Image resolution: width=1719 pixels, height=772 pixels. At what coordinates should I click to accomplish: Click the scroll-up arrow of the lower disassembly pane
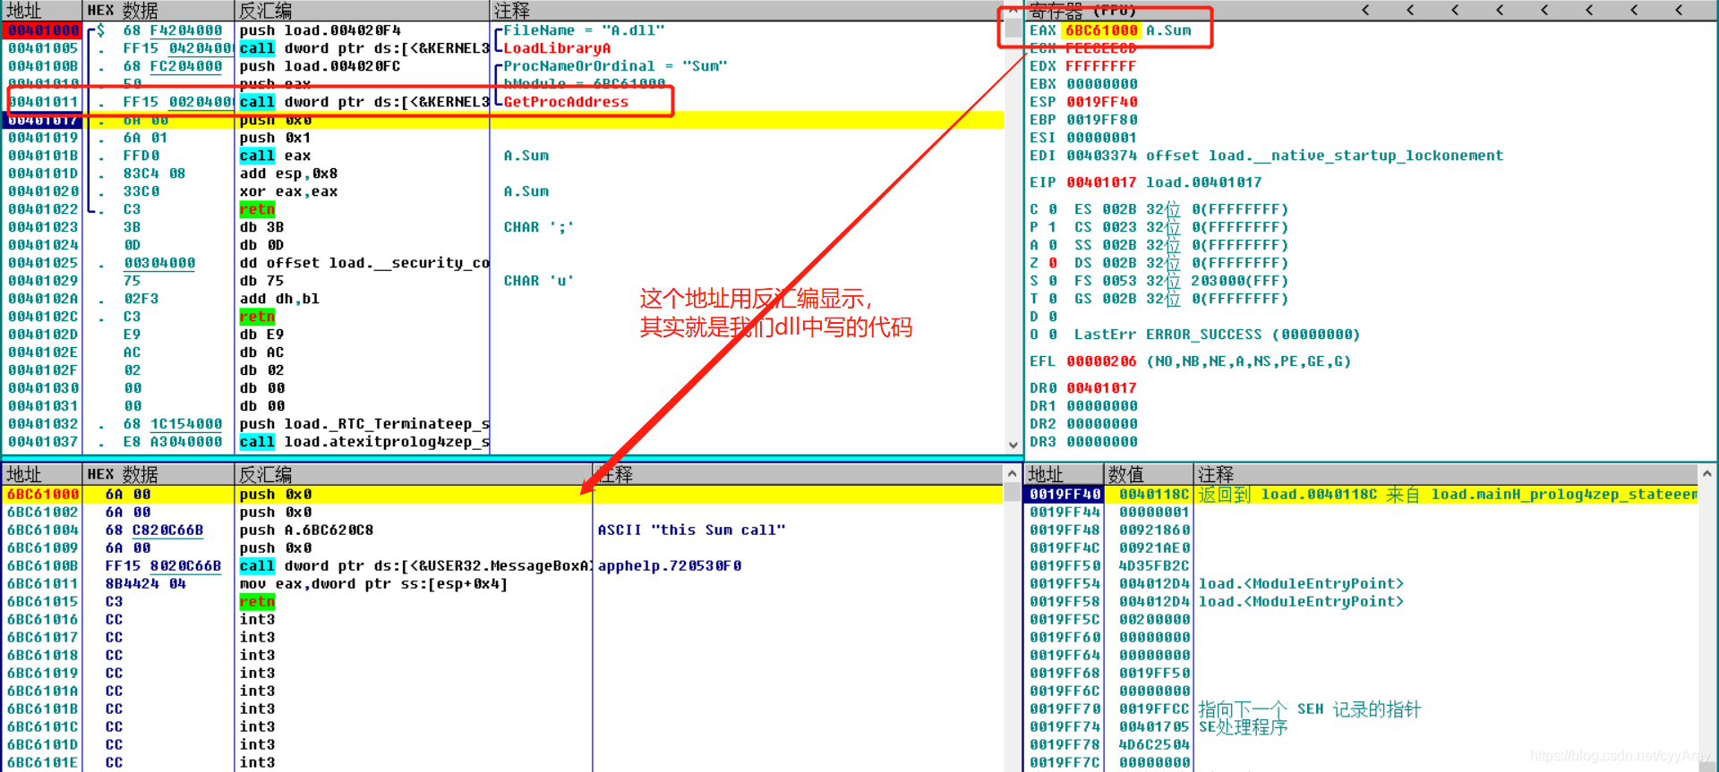[x=1012, y=473]
